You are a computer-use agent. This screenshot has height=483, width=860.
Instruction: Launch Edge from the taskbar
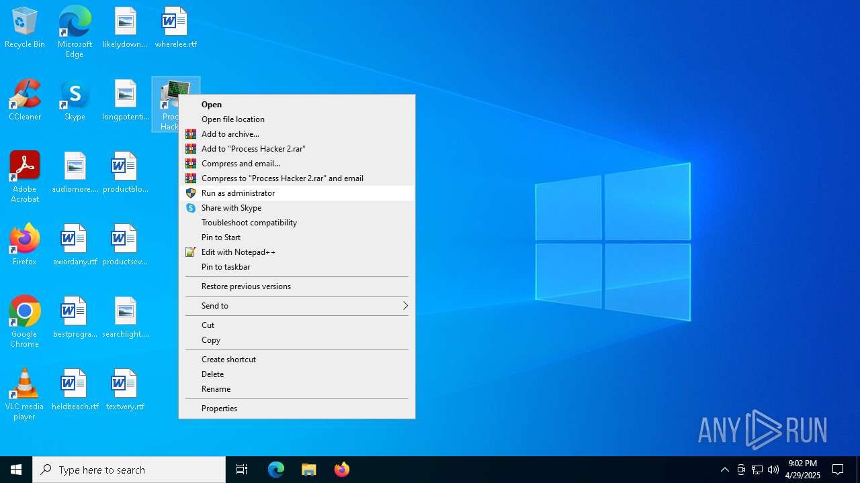pyautogui.click(x=276, y=470)
